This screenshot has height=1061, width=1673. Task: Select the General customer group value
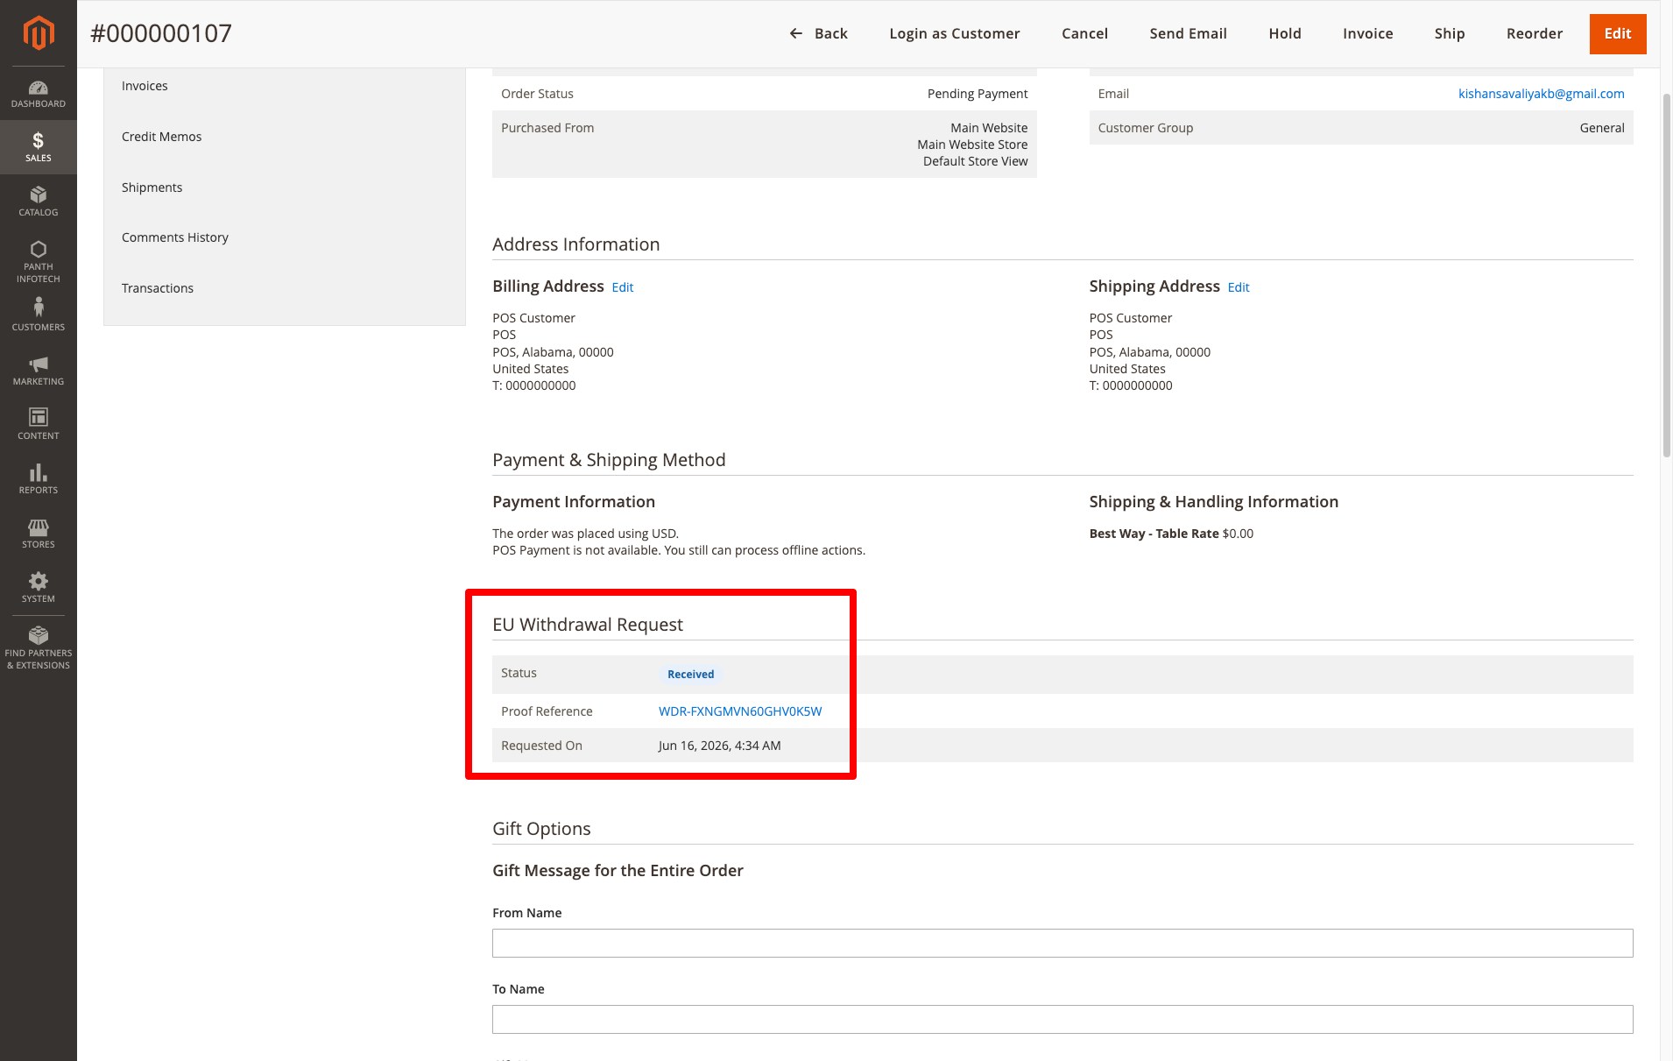1602,128
